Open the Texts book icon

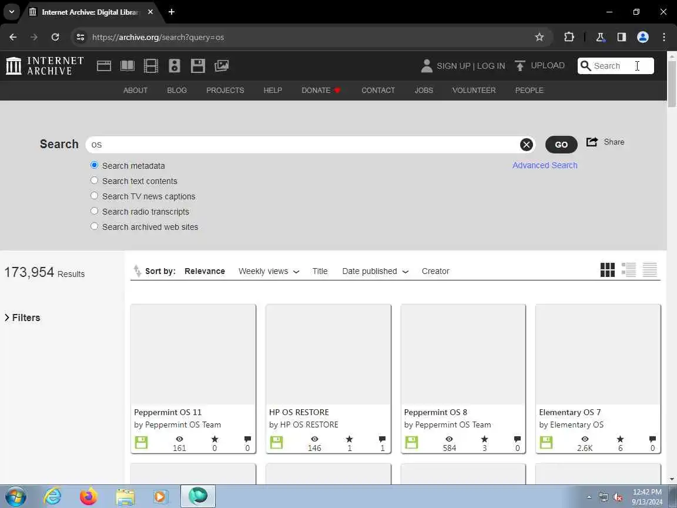coord(128,66)
